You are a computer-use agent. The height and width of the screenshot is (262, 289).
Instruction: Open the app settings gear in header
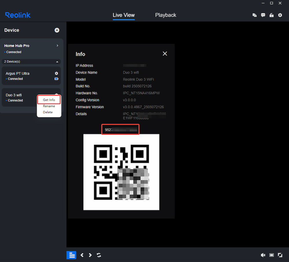pos(280,15)
